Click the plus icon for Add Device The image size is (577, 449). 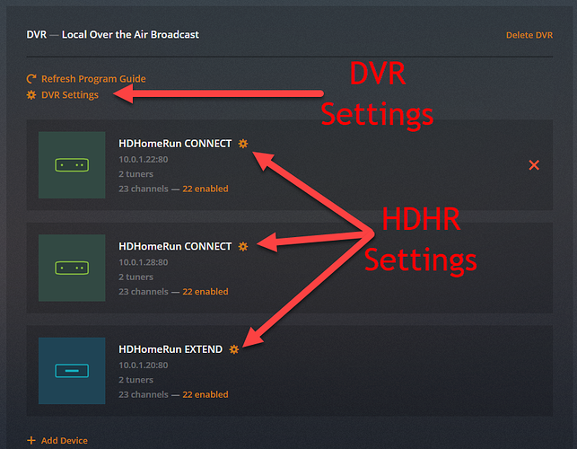pyautogui.click(x=31, y=441)
